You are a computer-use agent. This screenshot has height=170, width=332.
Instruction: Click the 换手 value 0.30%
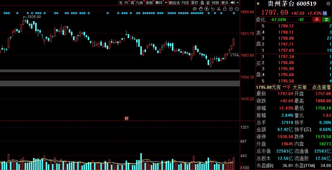tap(325, 122)
